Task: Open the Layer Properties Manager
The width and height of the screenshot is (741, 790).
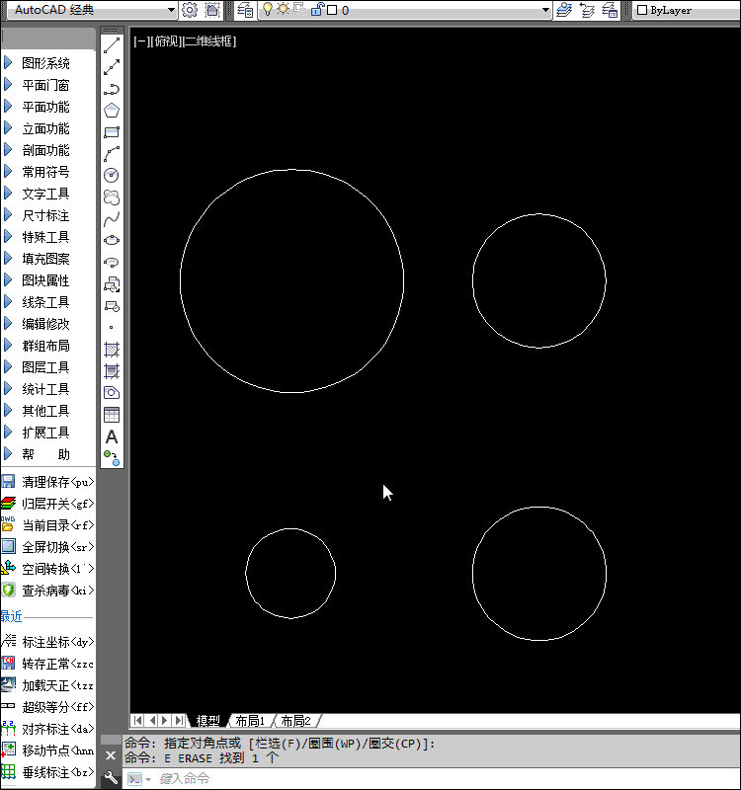Action: pyautogui.click(x=245, y=10)
